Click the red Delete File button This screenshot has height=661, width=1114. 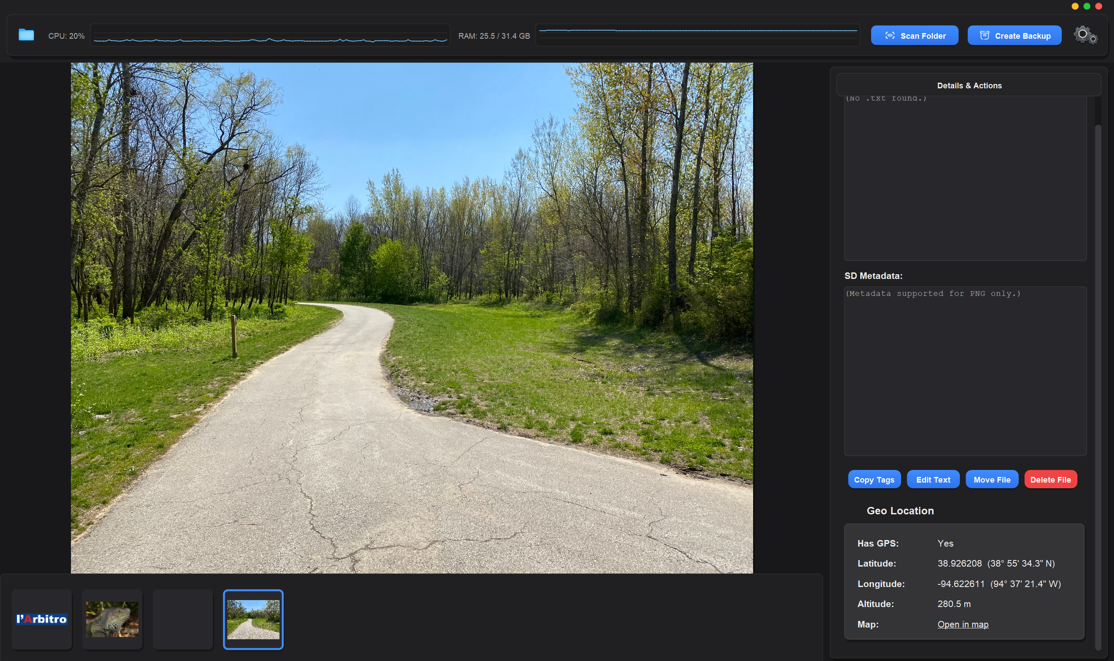coord(1050,480)
